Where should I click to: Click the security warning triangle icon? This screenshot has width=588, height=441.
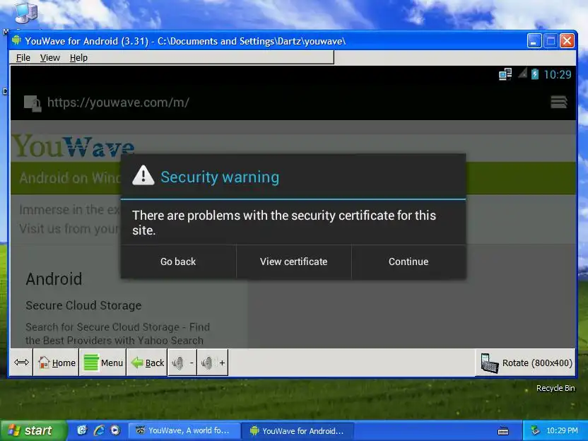click(x=143, y=175)
